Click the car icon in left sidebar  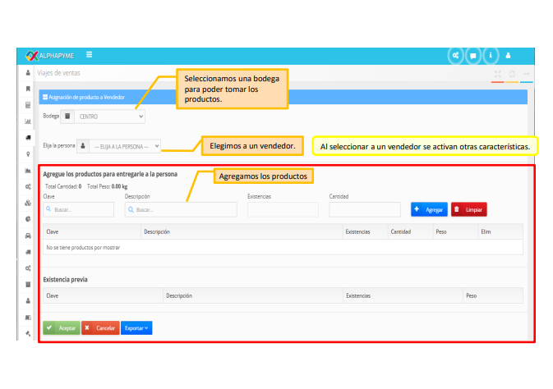(x=28, y=235)
